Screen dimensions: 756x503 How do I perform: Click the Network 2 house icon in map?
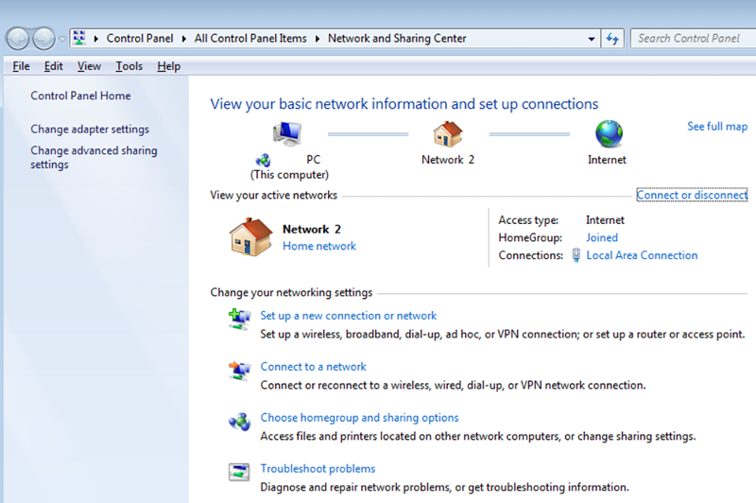448,133
